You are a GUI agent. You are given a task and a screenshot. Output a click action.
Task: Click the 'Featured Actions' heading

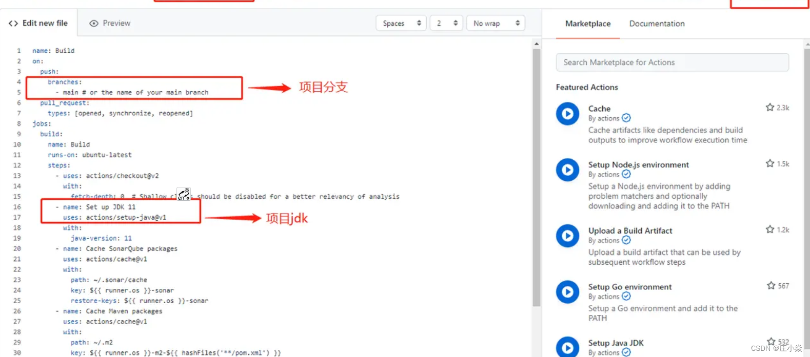tap(587, 87)
